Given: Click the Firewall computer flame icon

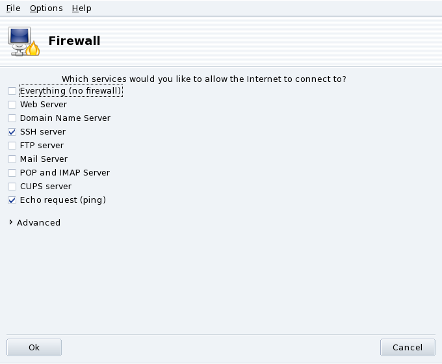Looking at the screenshot, I should click(x=24, y=42).
